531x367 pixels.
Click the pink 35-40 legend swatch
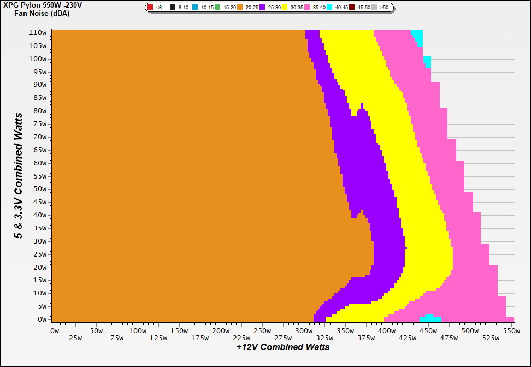(307, 8)
